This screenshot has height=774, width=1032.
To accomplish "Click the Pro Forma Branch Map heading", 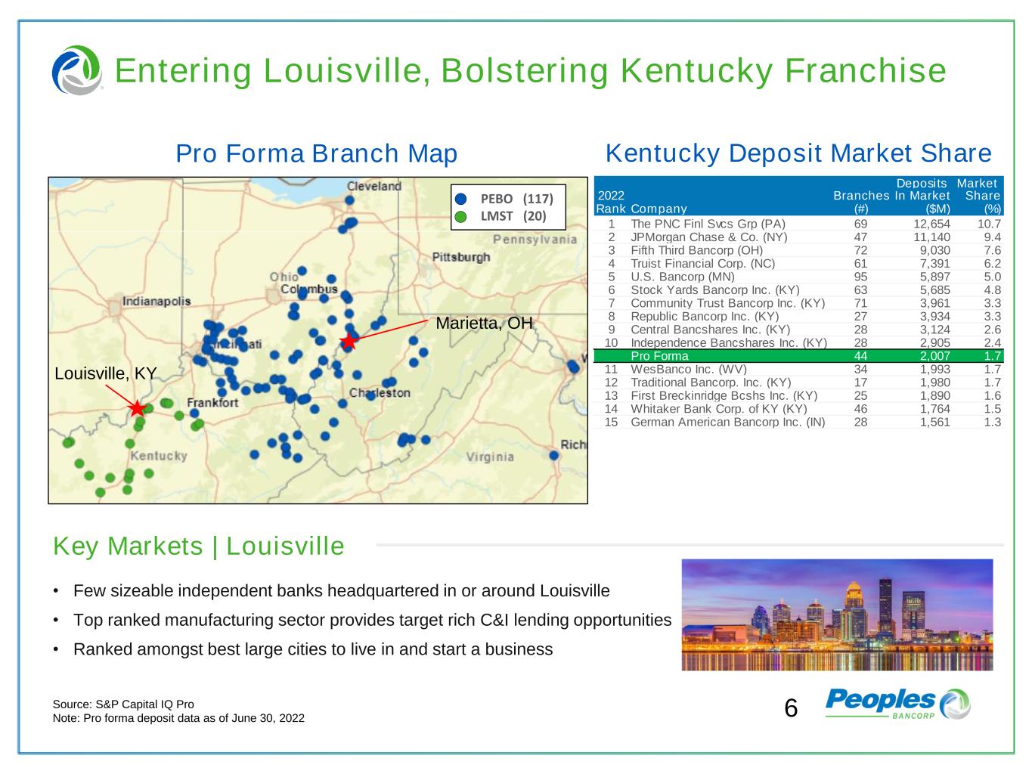I will pos(316,153).
